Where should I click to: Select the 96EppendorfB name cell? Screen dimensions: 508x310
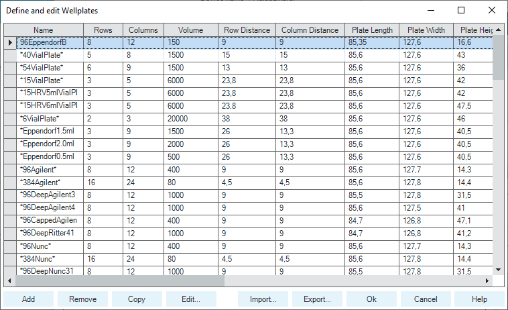[50, 42]
